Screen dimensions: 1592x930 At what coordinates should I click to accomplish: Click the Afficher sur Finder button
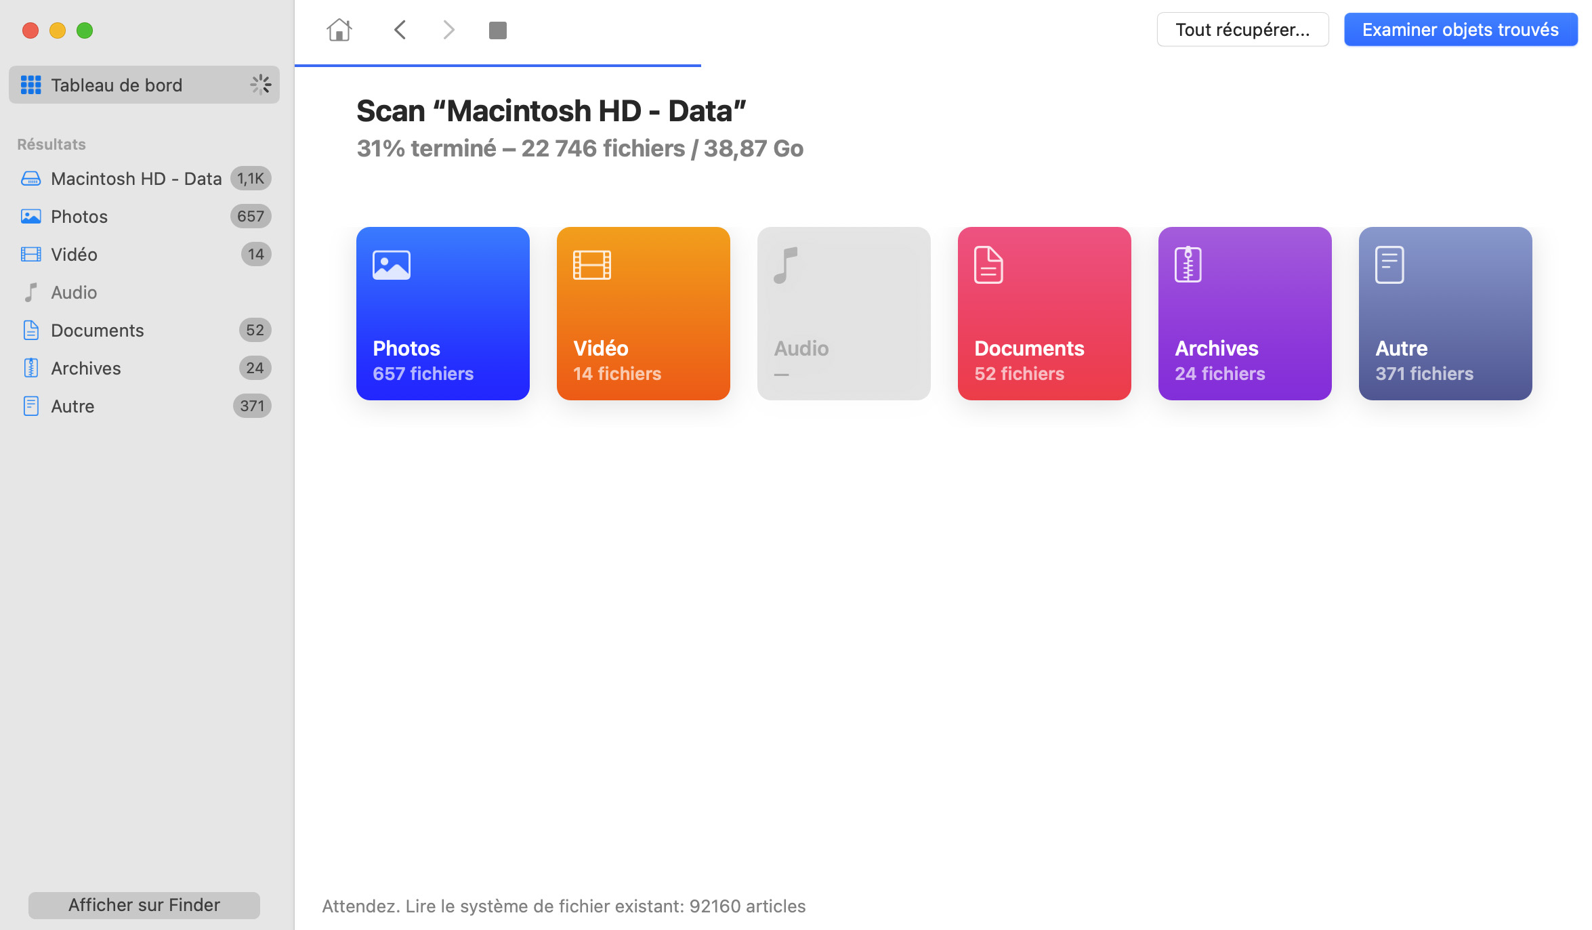tap(144, 904)
